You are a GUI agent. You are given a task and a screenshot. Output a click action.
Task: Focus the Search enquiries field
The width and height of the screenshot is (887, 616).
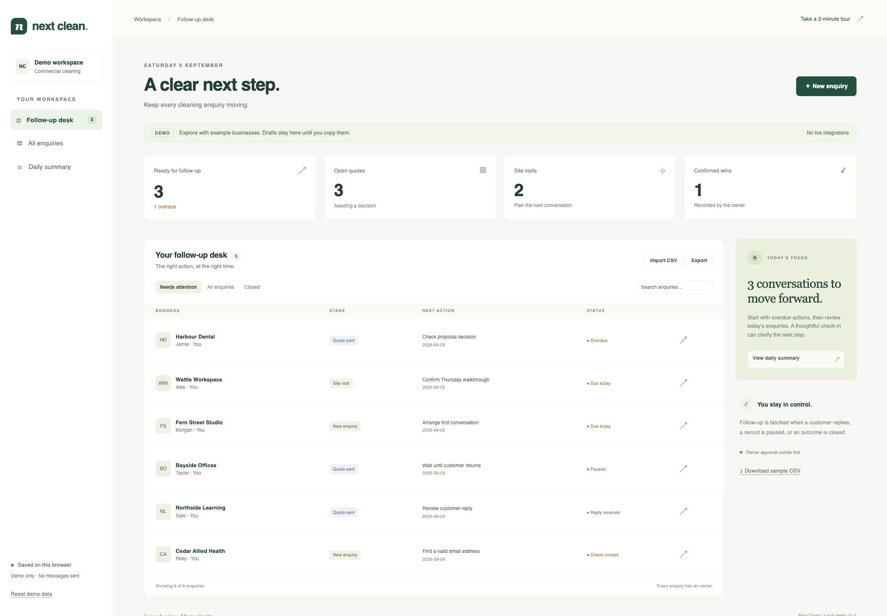[674, 287]
